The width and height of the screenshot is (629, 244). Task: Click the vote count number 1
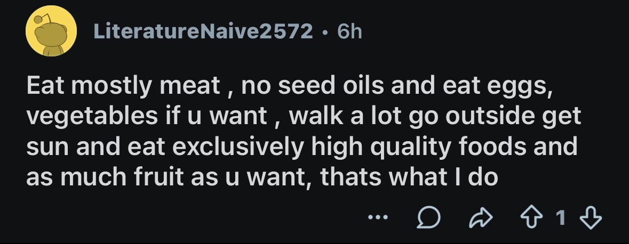pyautogui.click(x=561, y=217)
